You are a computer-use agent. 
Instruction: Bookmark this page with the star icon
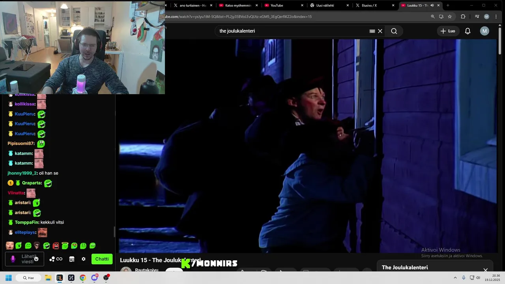(x=450, y=17)
